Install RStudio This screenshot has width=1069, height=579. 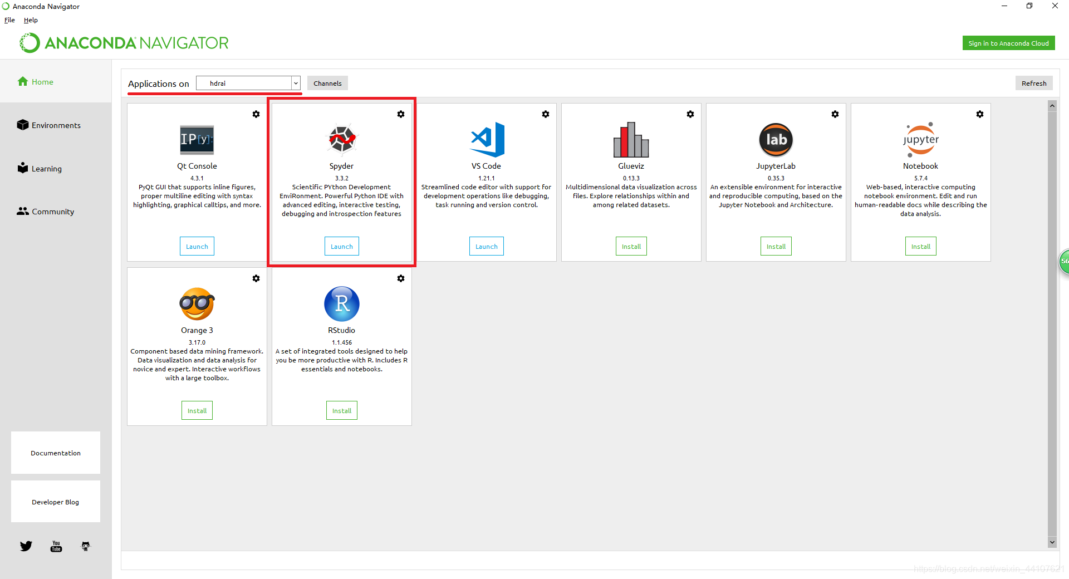pos(342,411)
